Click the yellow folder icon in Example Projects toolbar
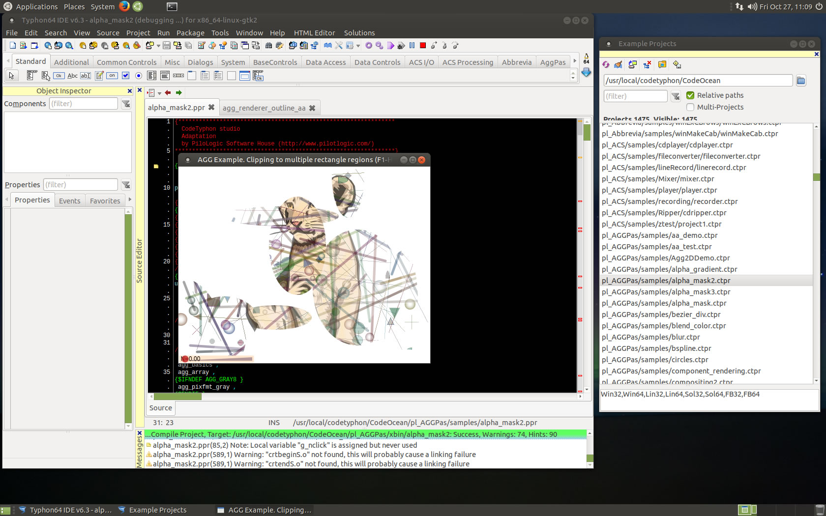This screenshot has height=516, width=826. pos(662,64)
